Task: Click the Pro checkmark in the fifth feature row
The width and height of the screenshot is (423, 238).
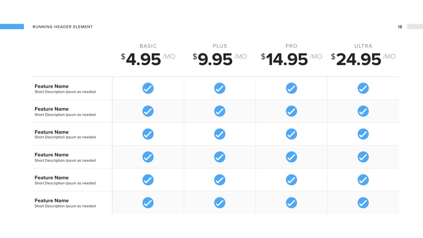Action: tap(291, 180)
